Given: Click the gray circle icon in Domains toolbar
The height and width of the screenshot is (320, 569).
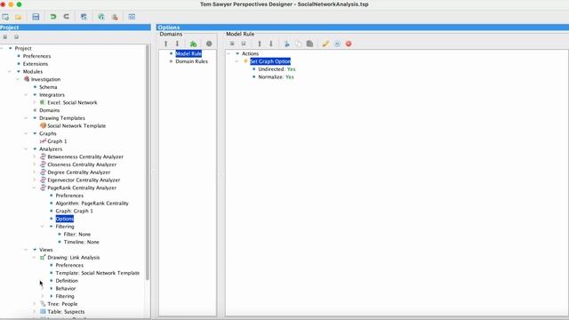Looking at the screenshot, I should pyautogui.click(x=209, y=44).
